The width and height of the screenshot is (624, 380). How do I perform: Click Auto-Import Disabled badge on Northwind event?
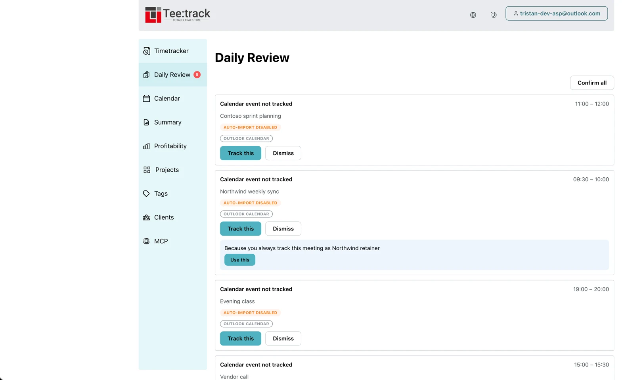tap(251, 203)
